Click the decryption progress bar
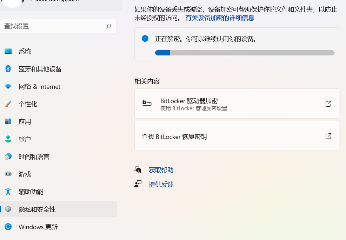The image size is (346, 240). [x=245, y=53]
